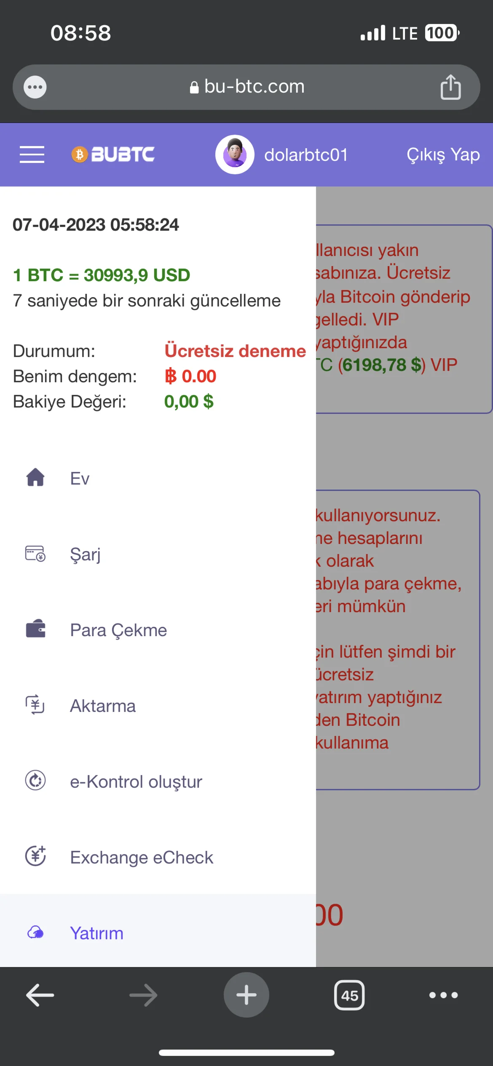Click the Çıkış Yap logout link

[x=443, y=155]
